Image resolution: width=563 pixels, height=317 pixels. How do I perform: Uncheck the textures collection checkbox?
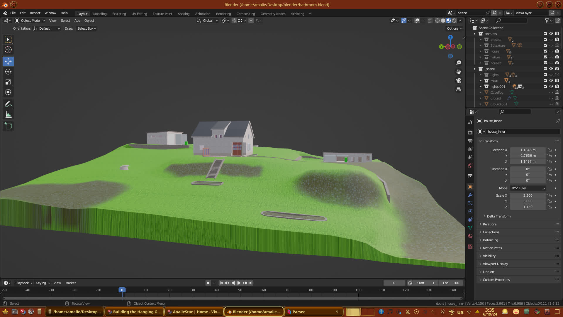pos(545,33)
